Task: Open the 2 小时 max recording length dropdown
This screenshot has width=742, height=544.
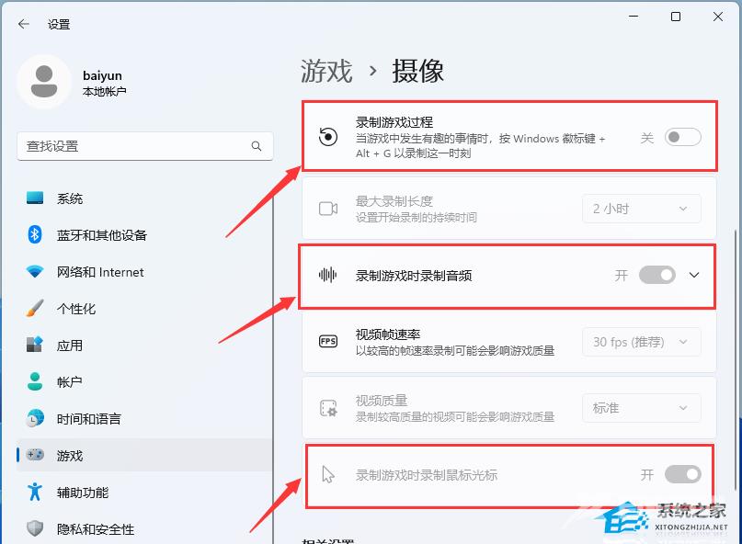Action: pyautogui.click(x=641, y=209)
